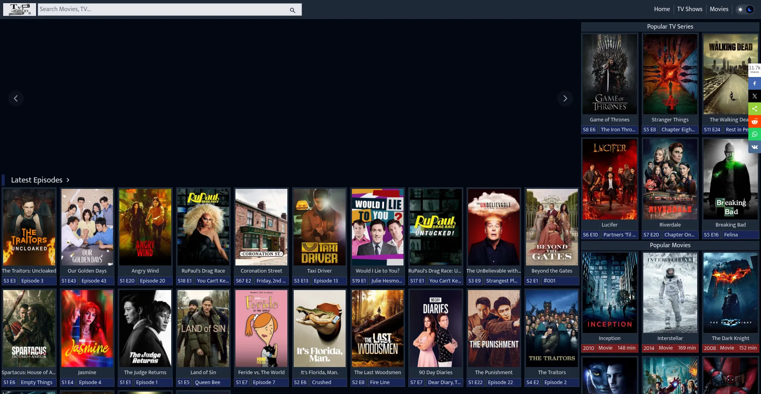Share on X (Twitter) icon
Image resolution: width=761 pixels, height=394 pixels.
755,96
